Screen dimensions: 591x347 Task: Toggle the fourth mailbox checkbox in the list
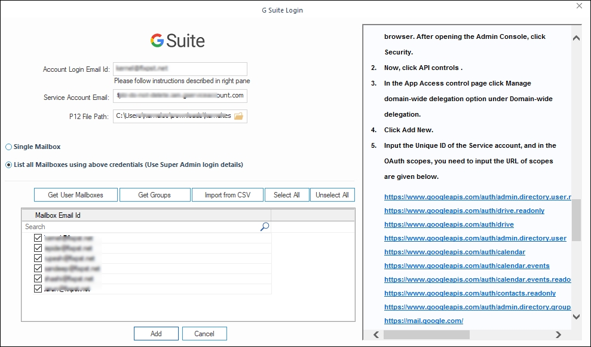click(x=38, y=268)
